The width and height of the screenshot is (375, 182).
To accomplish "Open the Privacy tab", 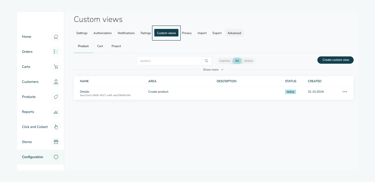I will pos(186,33).
